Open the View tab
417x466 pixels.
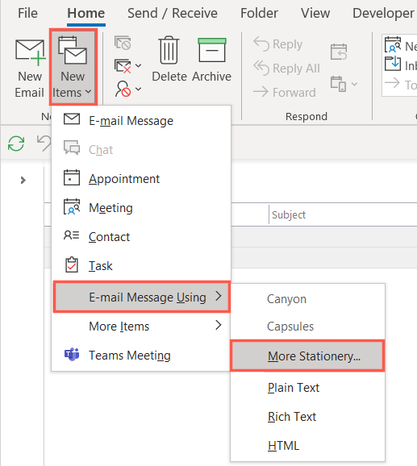point(315,13)
